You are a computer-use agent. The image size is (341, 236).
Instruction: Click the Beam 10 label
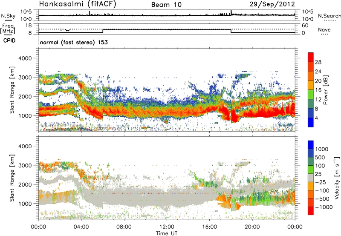[166, 5]
